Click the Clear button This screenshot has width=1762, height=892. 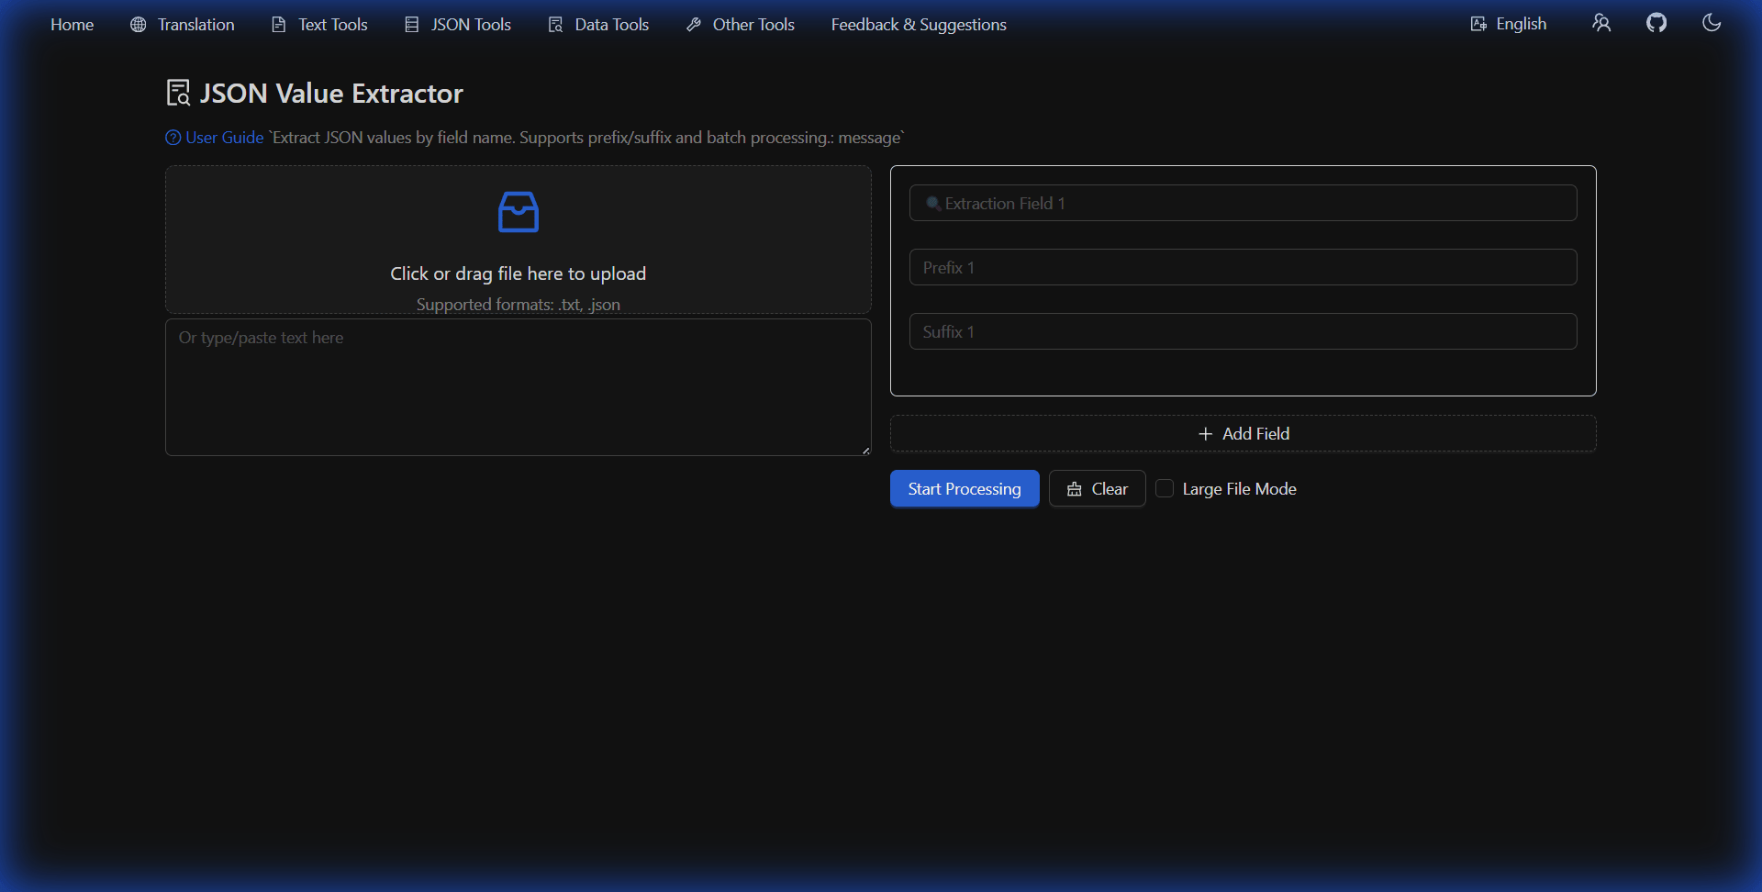(1097, 488)
